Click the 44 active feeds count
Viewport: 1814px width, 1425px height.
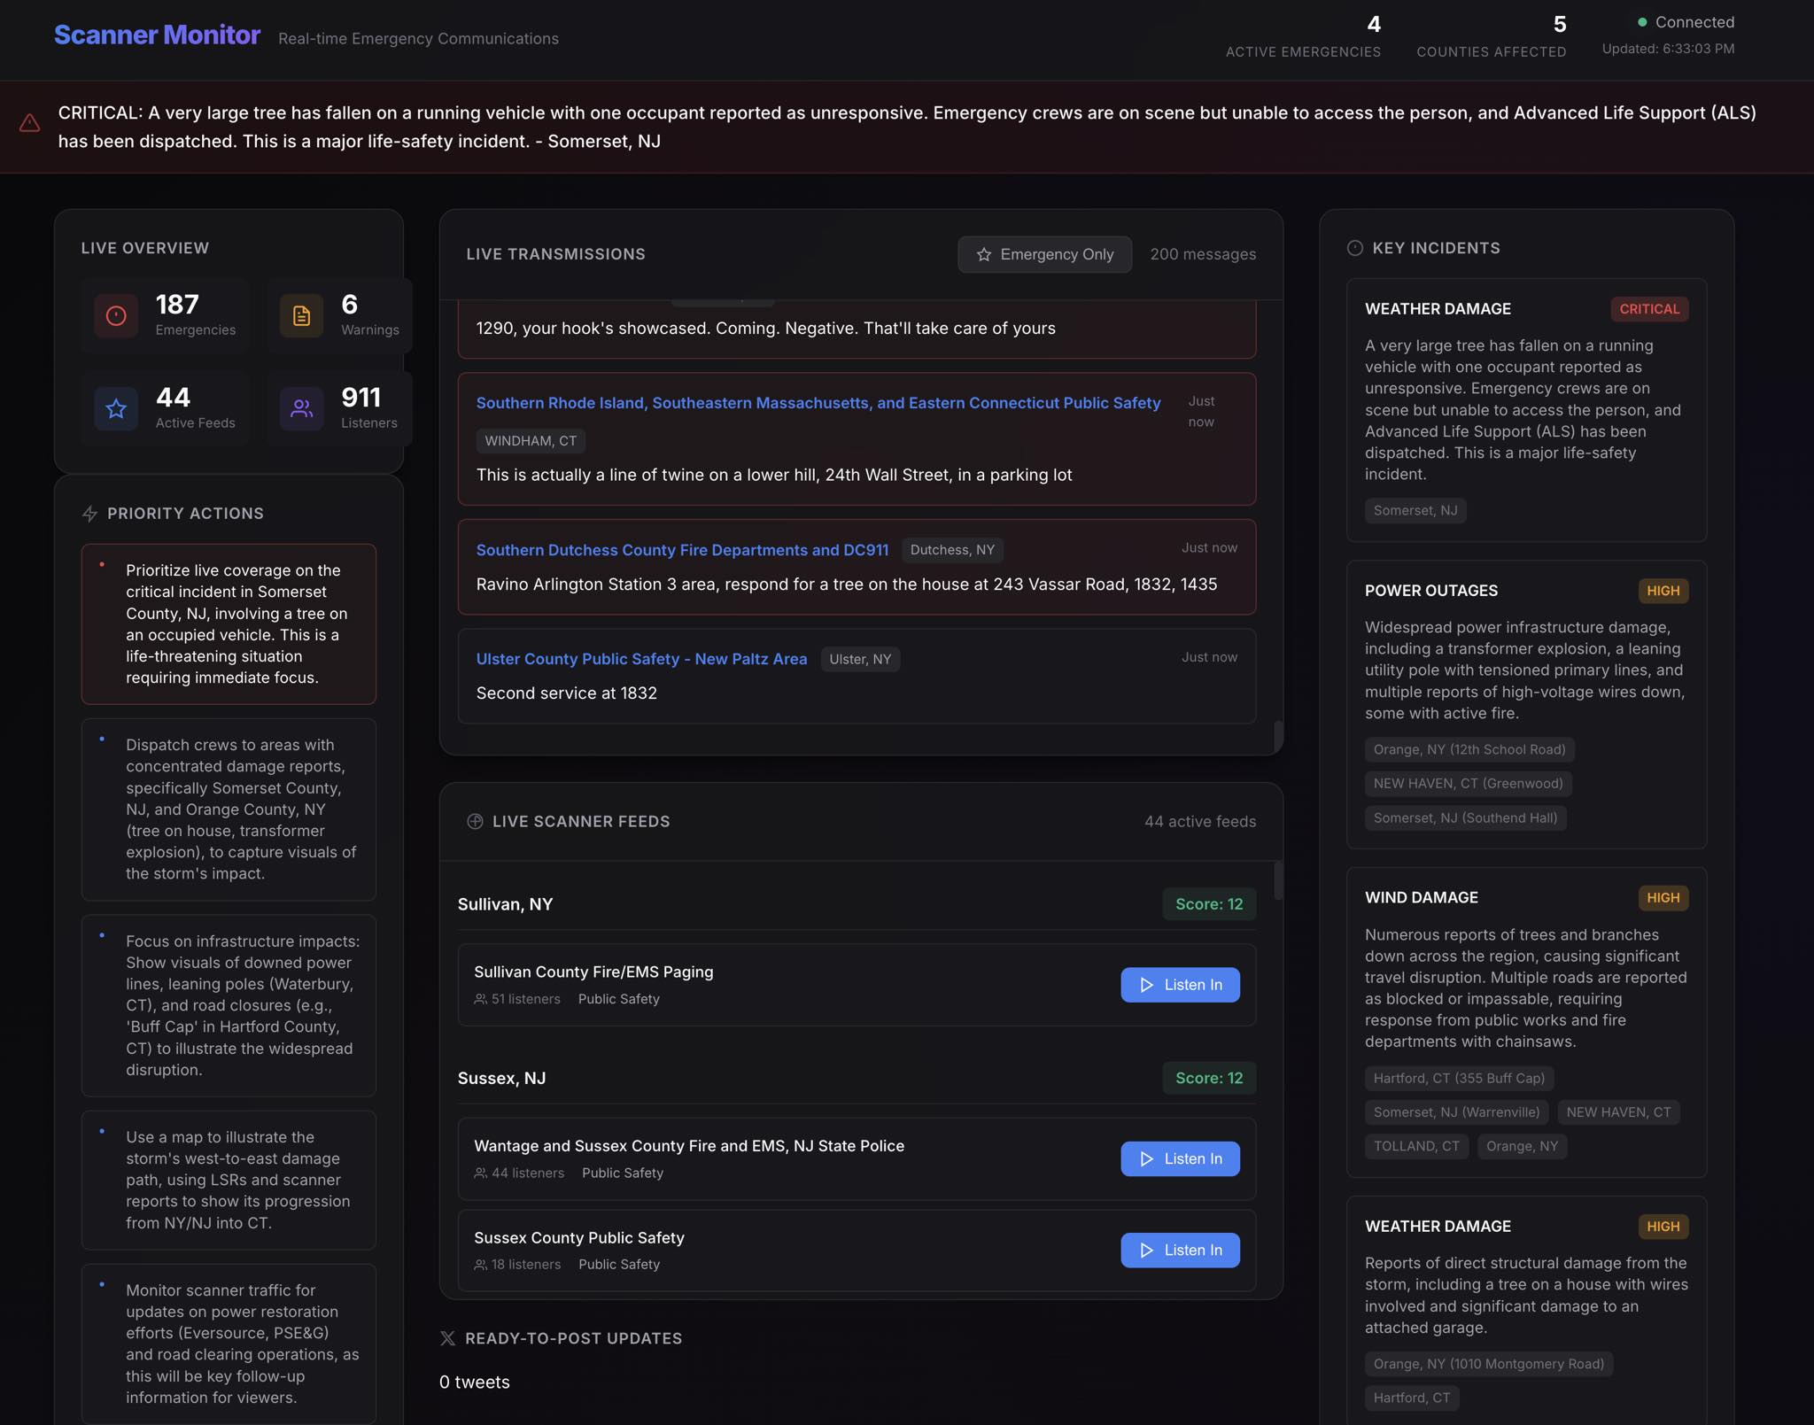(1200, 821)
